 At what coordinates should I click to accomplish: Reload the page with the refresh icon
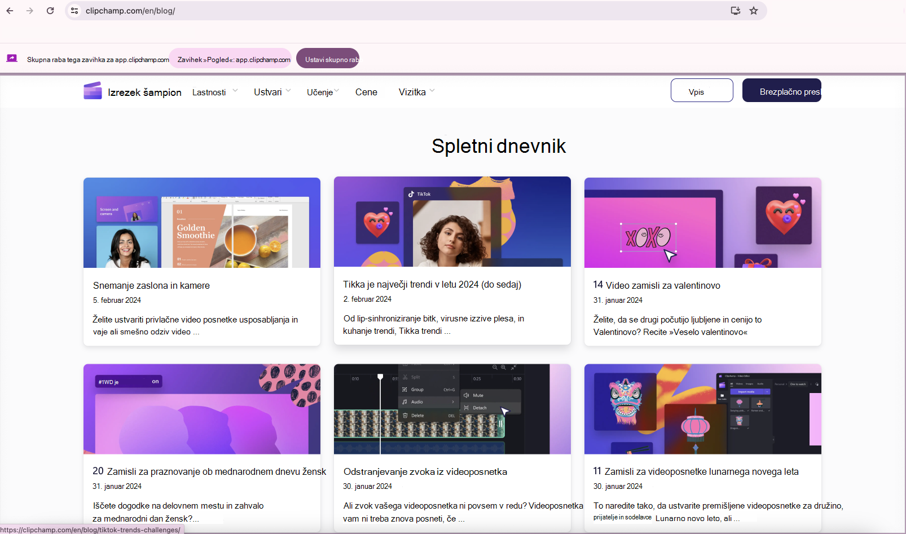[50, 11]
